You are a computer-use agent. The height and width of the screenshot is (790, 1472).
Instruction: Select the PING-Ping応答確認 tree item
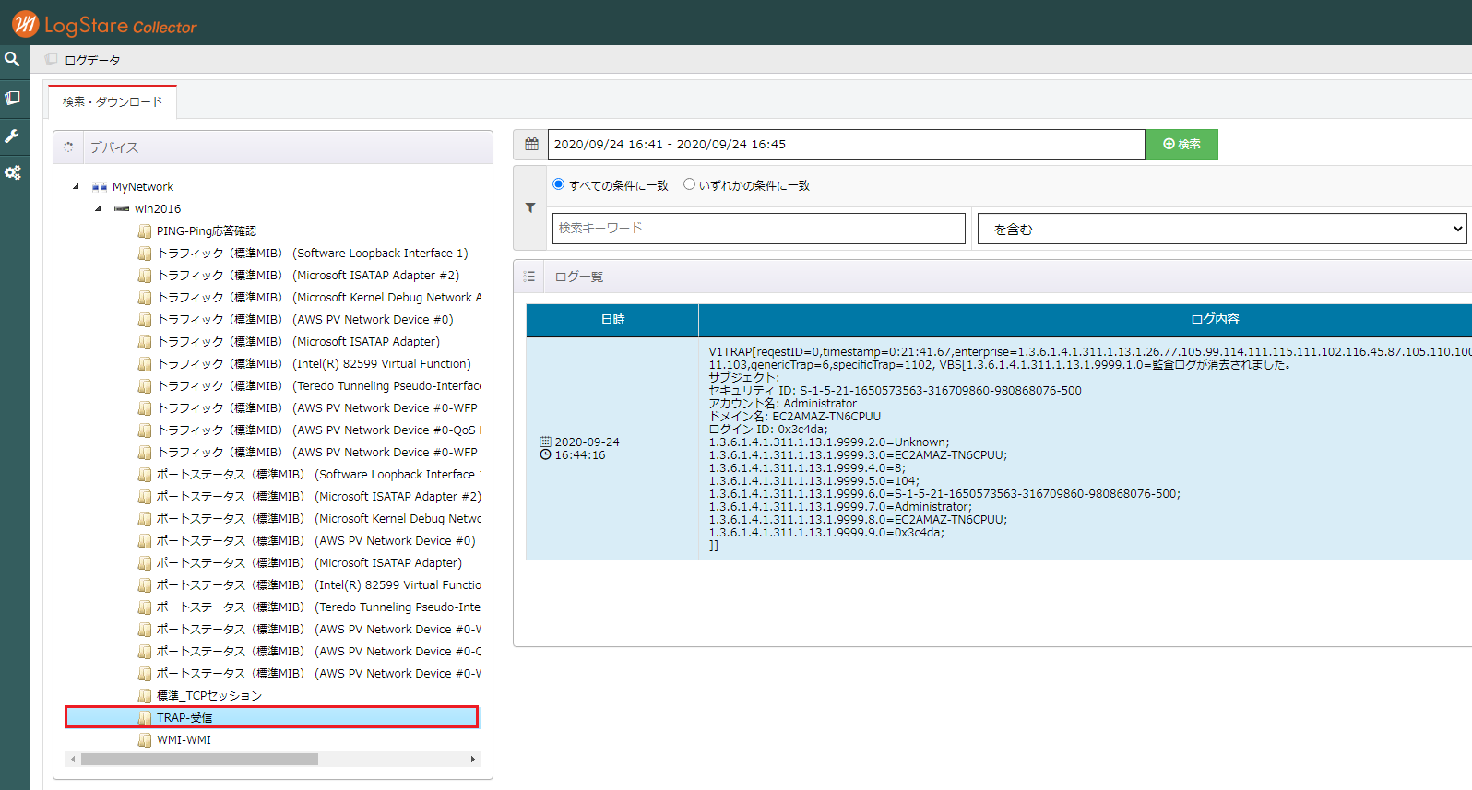pos(207,230)
